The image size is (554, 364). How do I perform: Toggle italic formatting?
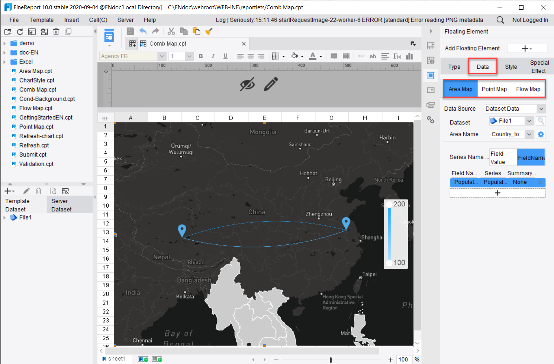(213, 56)
